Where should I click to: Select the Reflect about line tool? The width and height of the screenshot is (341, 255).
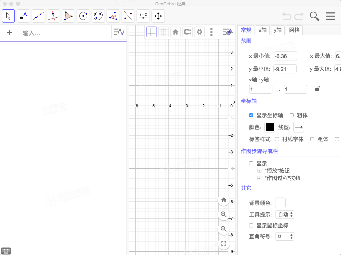point(128,16)
